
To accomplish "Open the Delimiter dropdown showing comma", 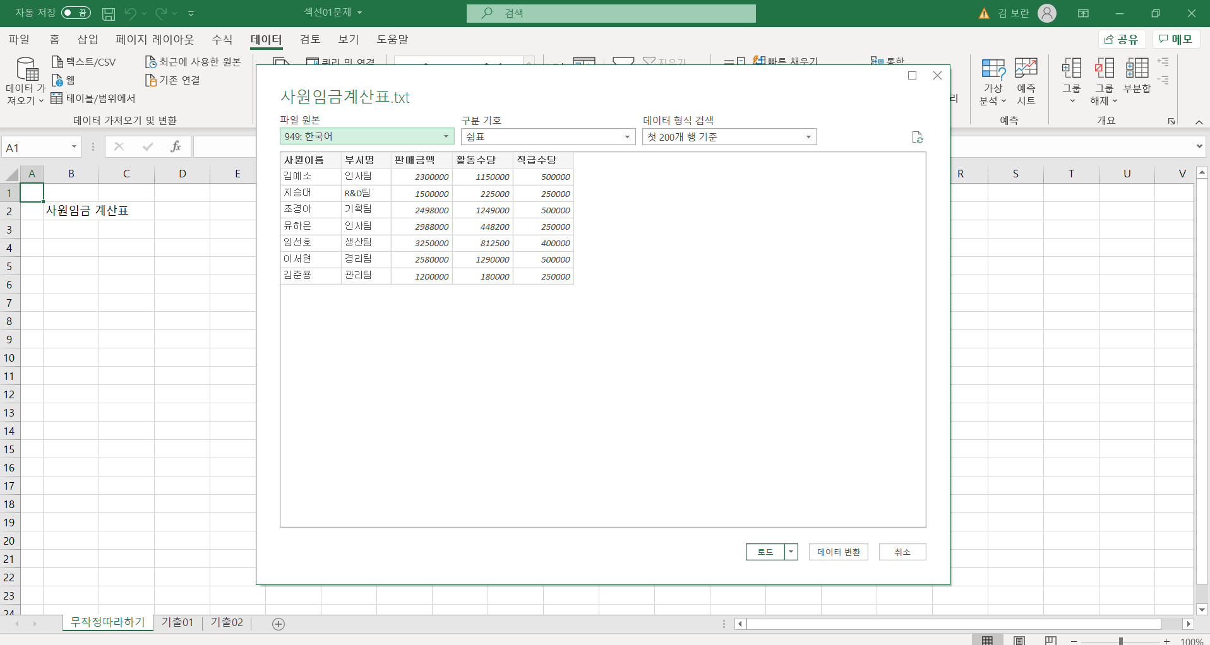I will click(626, 137).
